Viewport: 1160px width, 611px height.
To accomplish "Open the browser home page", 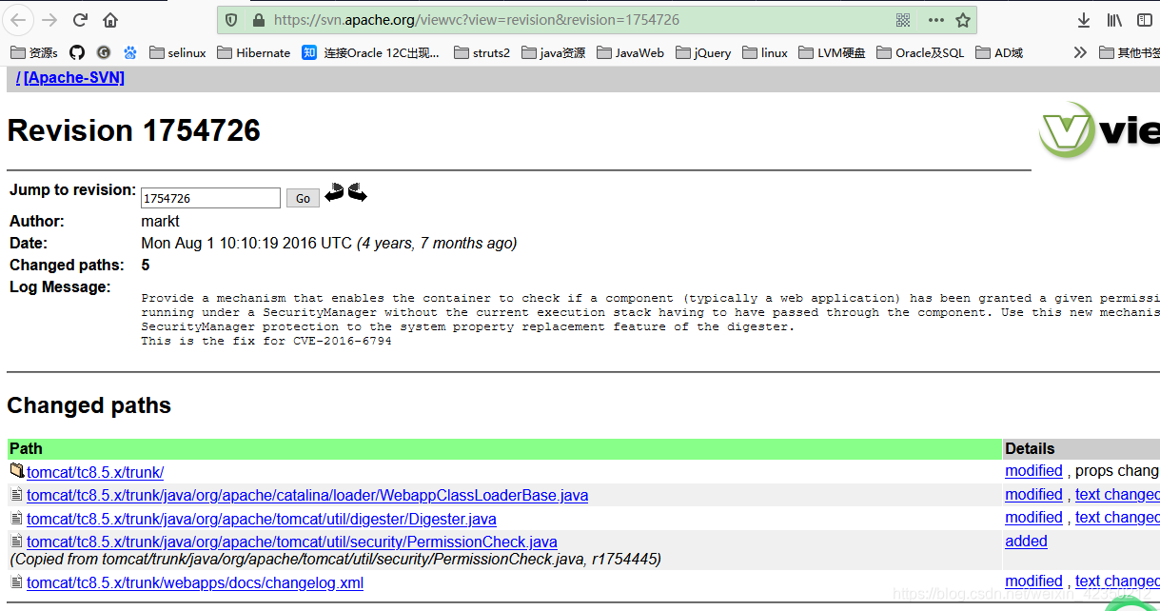I will 110,20.
